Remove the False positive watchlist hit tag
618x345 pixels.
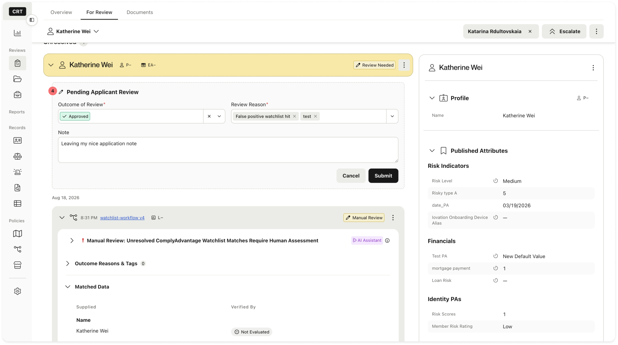coord(295,116)
